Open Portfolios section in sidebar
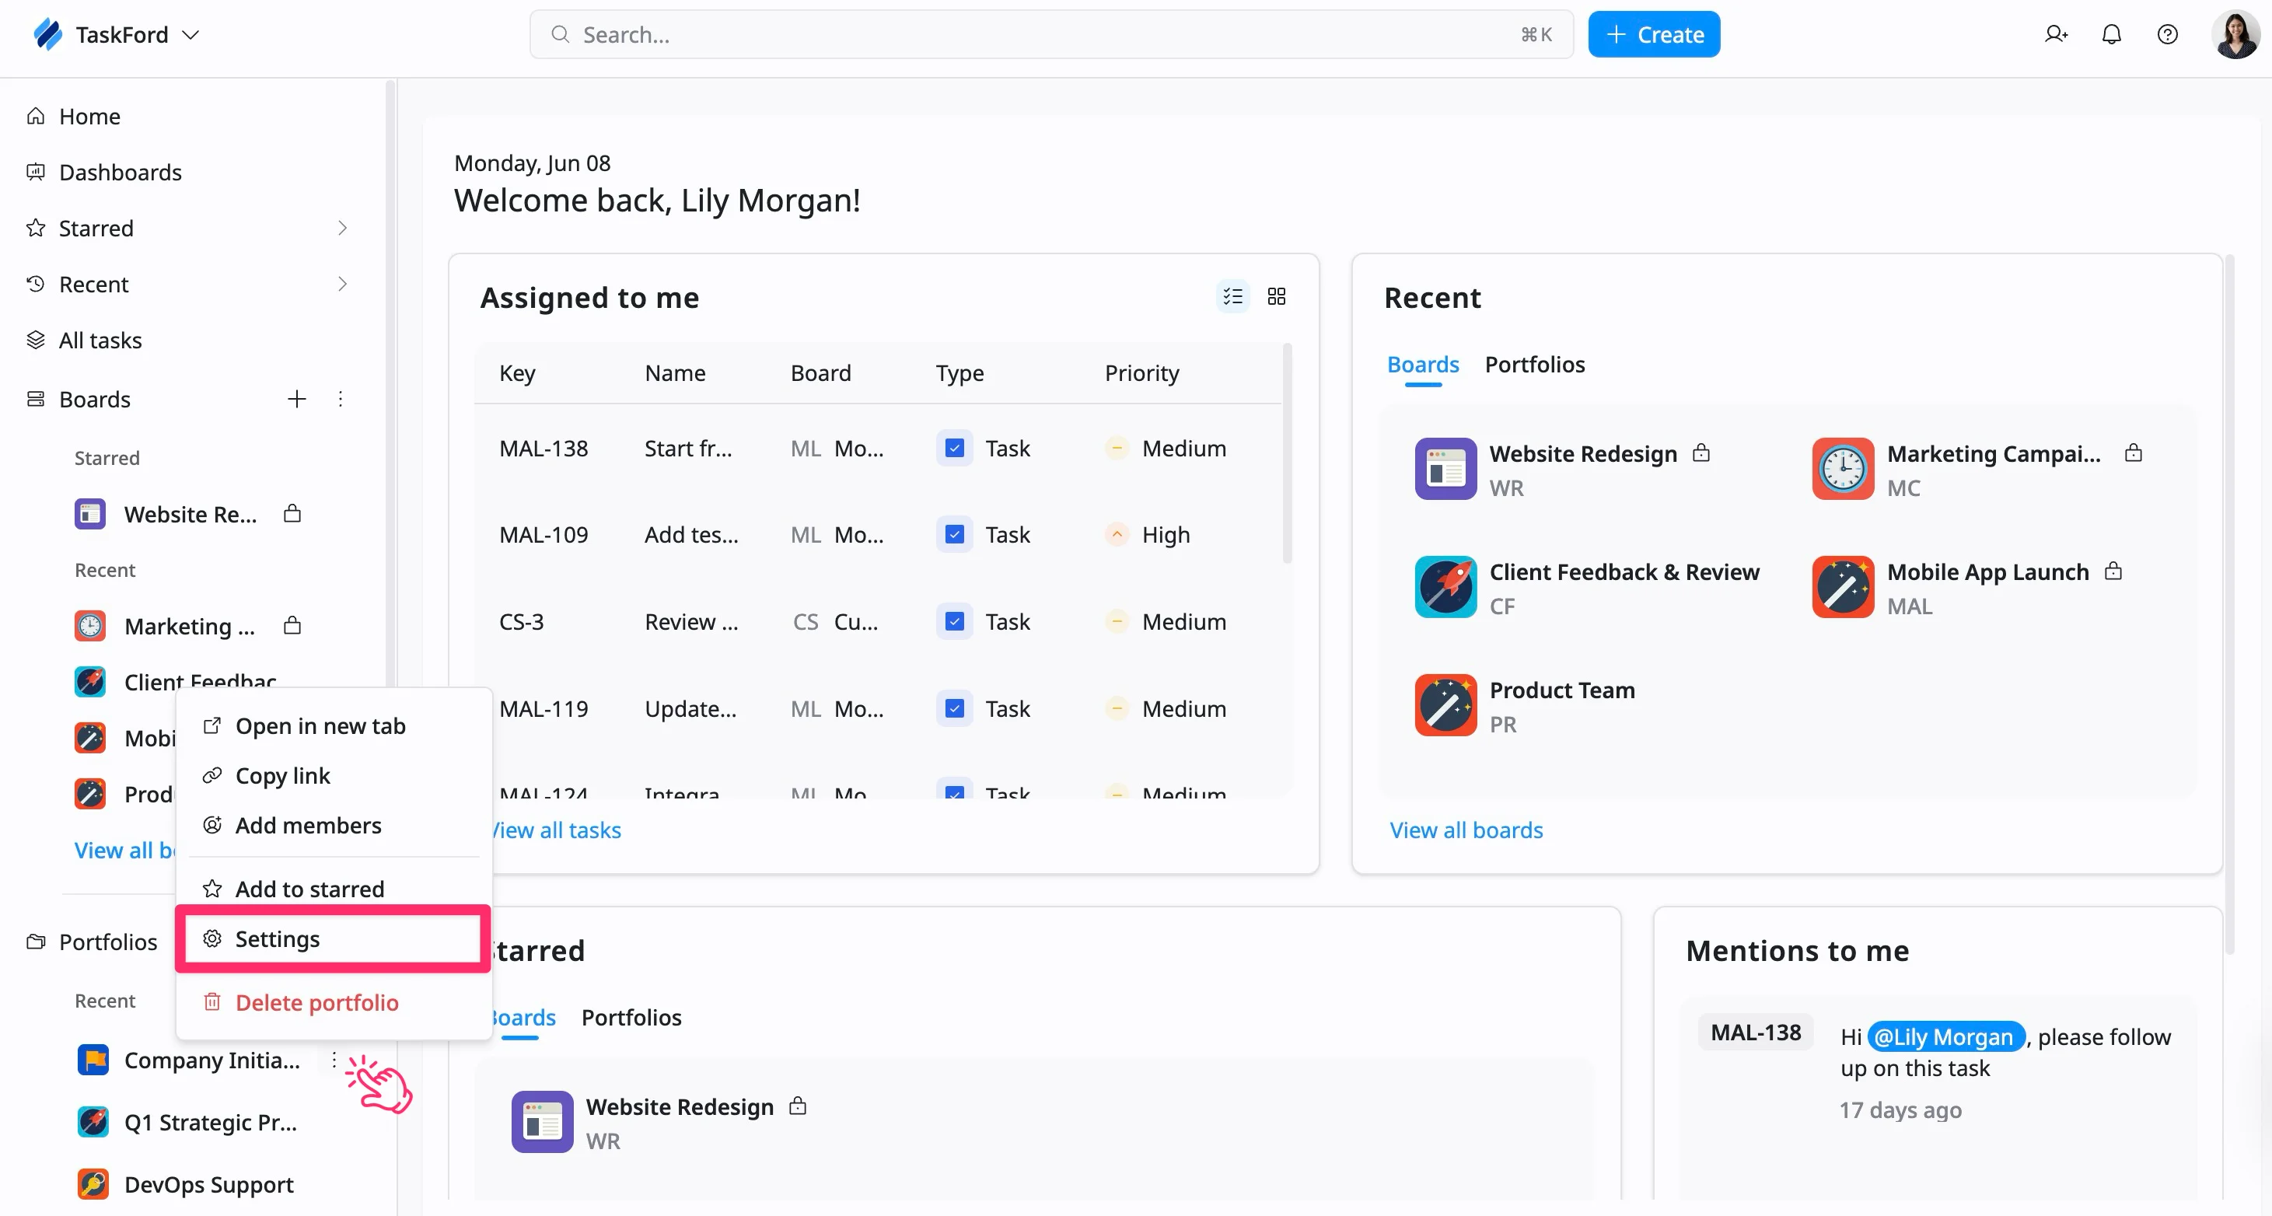This screenshot has height=1216, width=2272. tap(107, 942)
